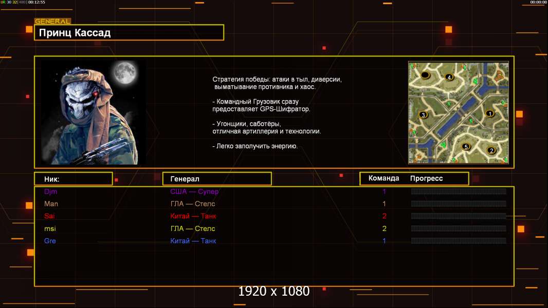Click start position marker 4 on minimap
548x308 pixels.
click(x=449, y=76)
